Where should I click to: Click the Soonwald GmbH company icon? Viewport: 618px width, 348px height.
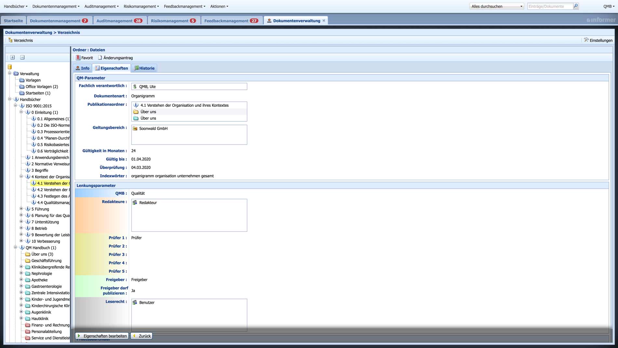[x=135, y=129]
